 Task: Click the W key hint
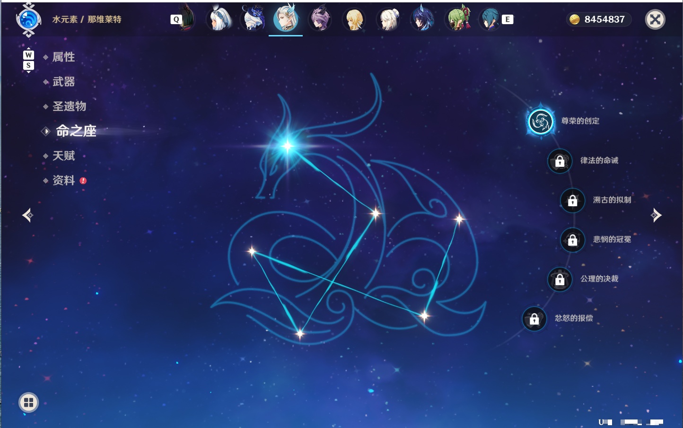pos(28,55)
